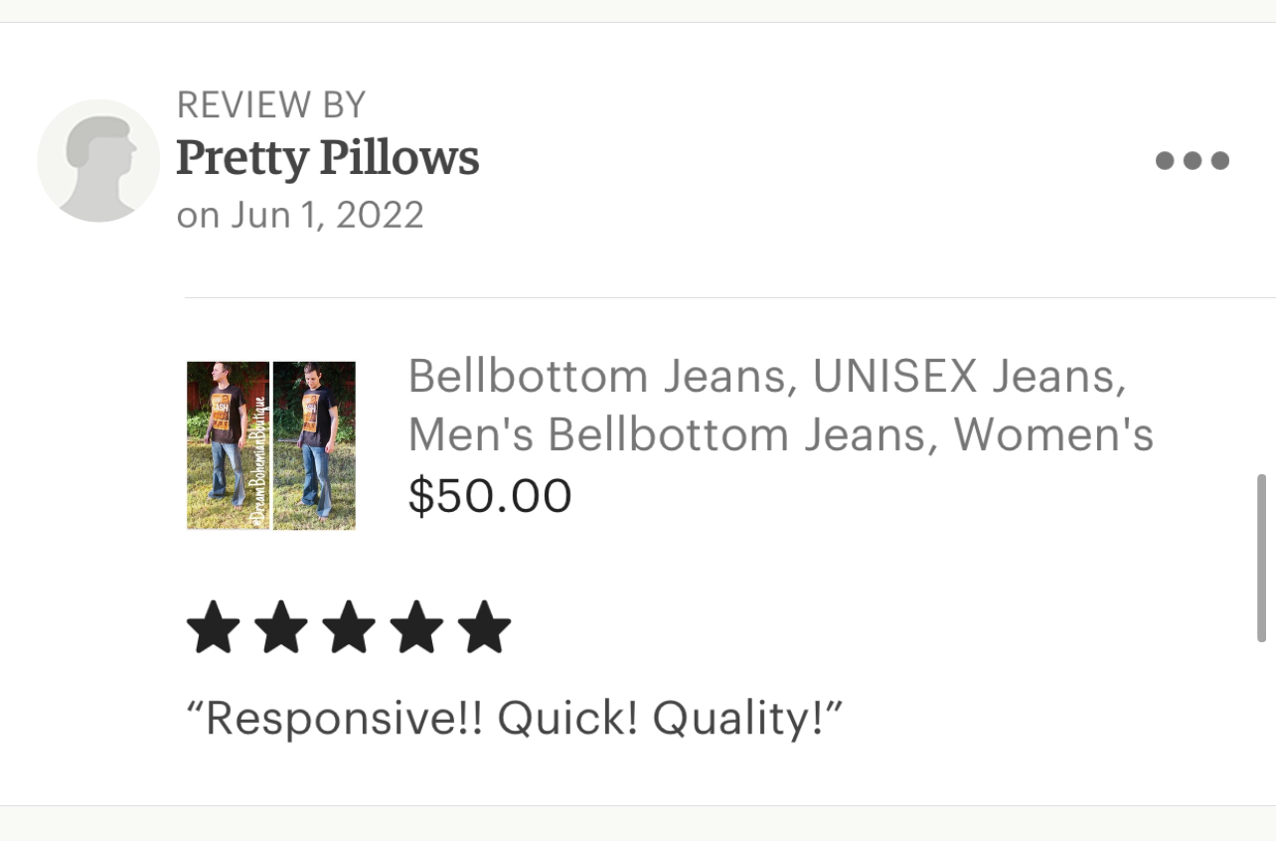Click the review date "on Jun 1, 2022"
This screenshot has width=1276, height=841.
point(300,214)
